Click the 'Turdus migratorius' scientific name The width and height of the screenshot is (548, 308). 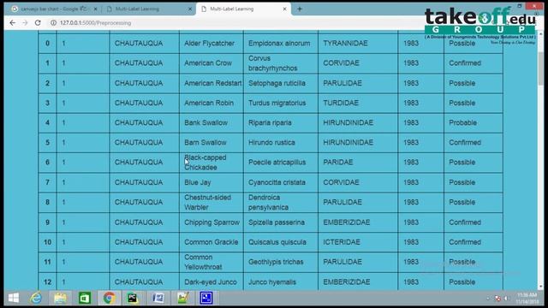(x=277, y=103)
